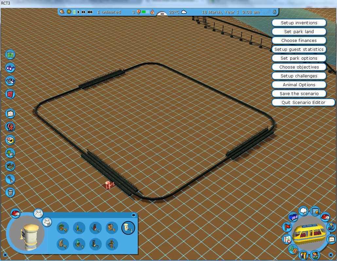Close the ride info panel at bottom right

(330, 255)
